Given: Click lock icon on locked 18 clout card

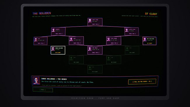Looking at the screenshot, I should [x=127, y=49].
